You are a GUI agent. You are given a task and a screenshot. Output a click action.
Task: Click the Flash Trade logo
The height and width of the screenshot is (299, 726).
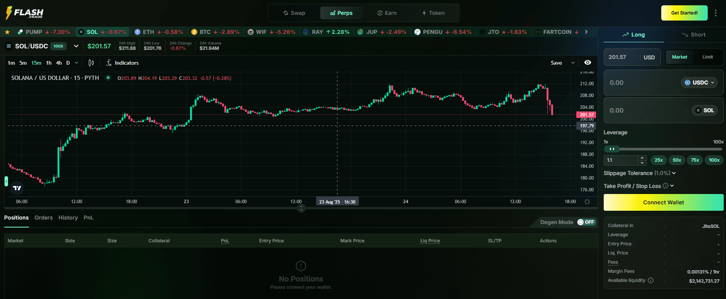24,13
